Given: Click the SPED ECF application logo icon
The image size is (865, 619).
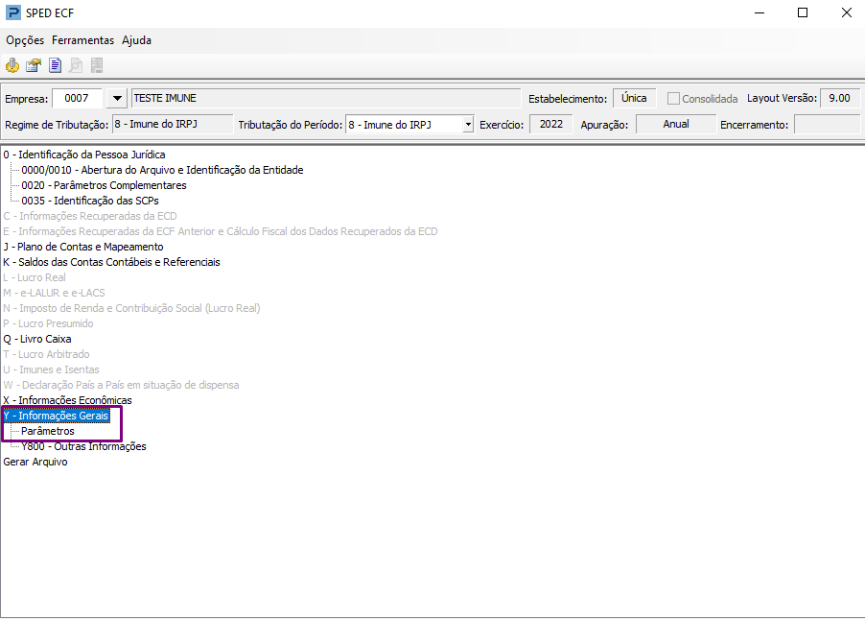Looking at the screenshot, I should coord(12,12).
